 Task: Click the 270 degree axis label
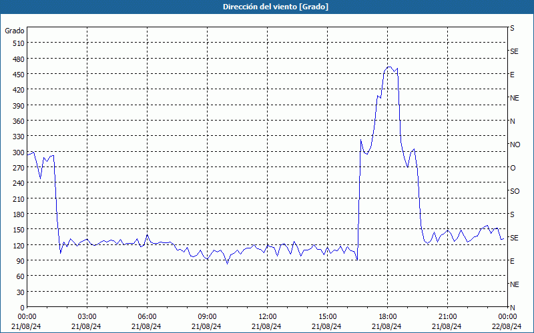pyautogui.click(x=19, y=168)
